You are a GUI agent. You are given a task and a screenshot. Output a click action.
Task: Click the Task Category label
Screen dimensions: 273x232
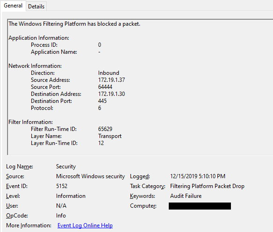tap(147, 186)
